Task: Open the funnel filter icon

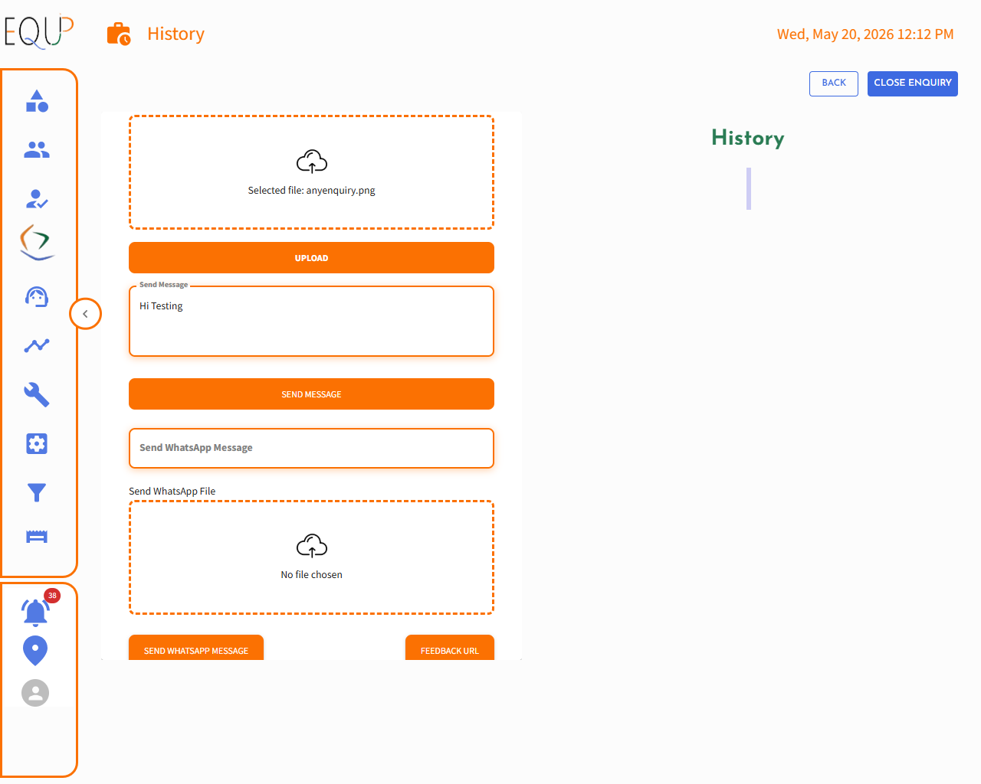Action: [37, 492]
